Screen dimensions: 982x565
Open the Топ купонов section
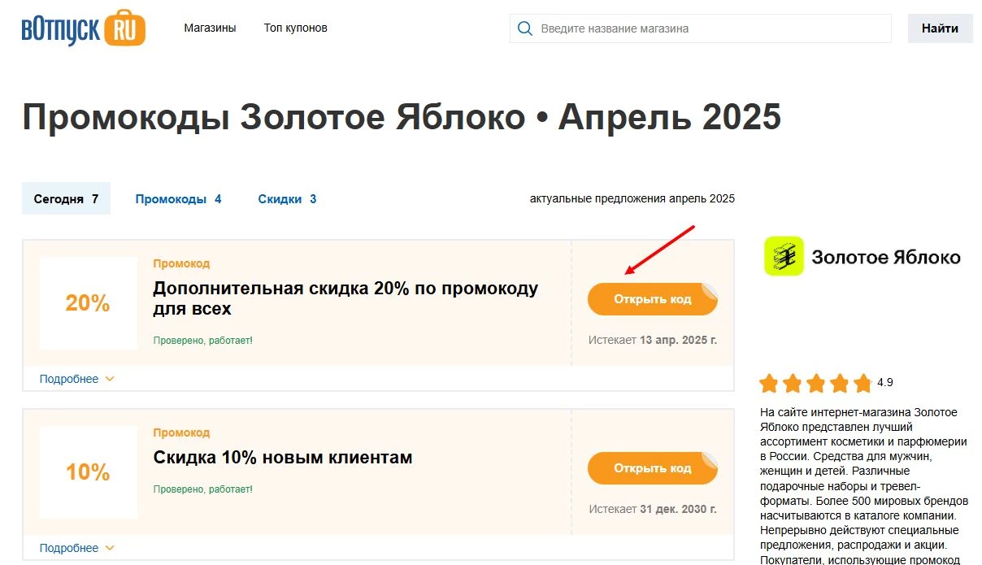(294, 27)
